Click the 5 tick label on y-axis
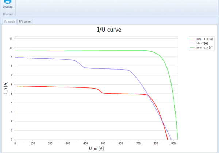Screen dimensions: 219x153 pos(12,94)
